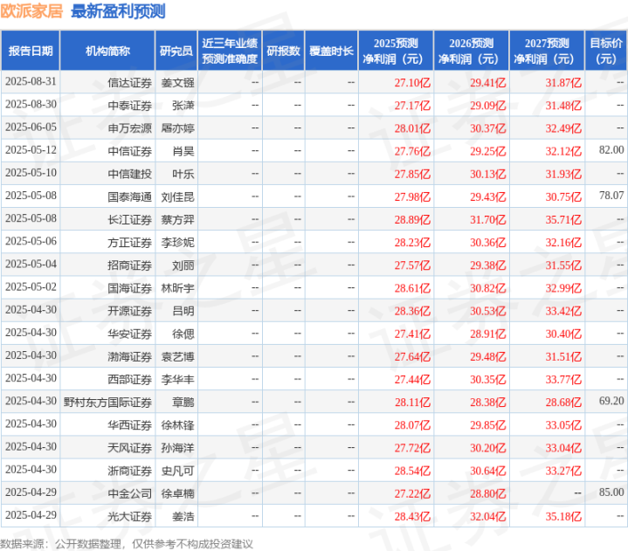Click 天风证券 institution cell
The image size is (628, 551).
pyautogui.click(x=129, y=448)
